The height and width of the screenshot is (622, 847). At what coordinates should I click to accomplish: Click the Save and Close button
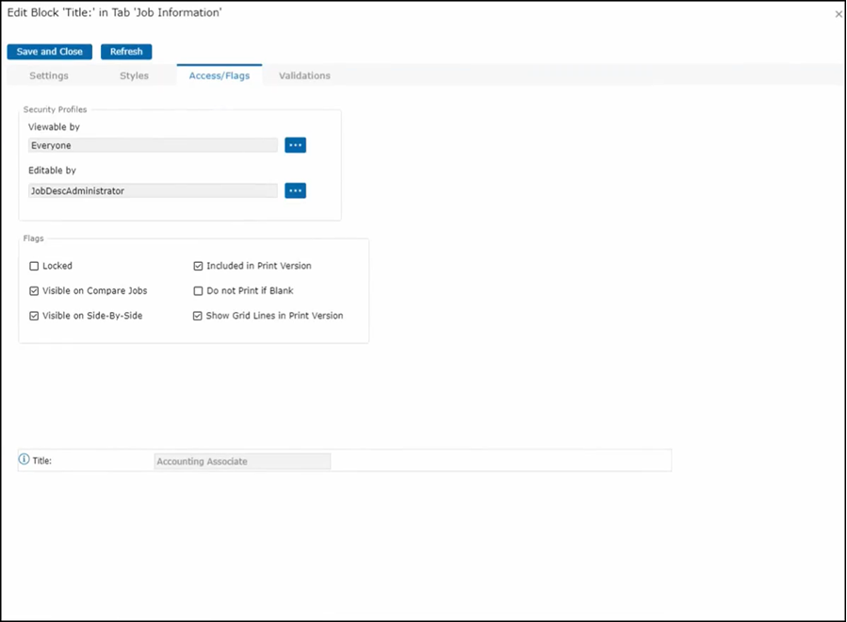[50, 52]
